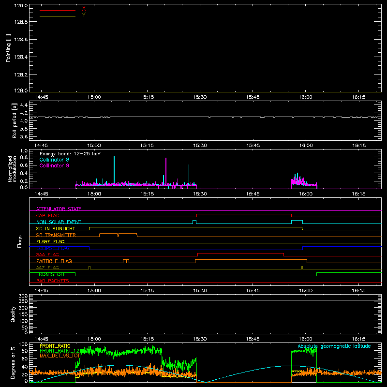The height and width of the screenshot is (387, 387).
Task: Click the red X legend line sample
Action: click(57, 10)
